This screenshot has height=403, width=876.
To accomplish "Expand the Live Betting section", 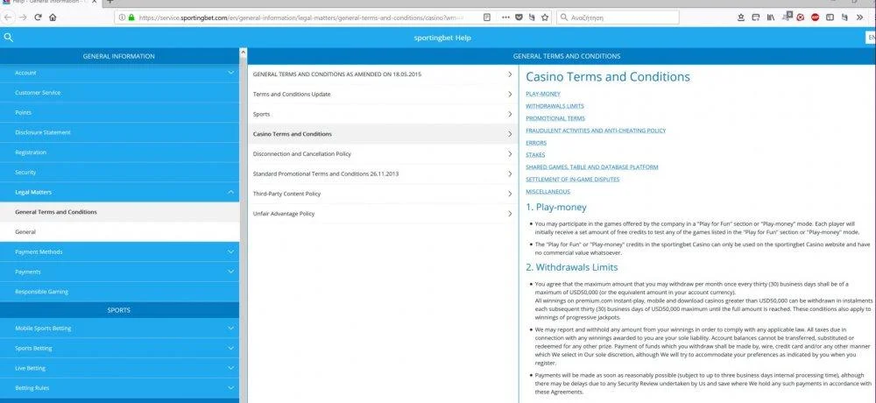I will tap(231, 368).
